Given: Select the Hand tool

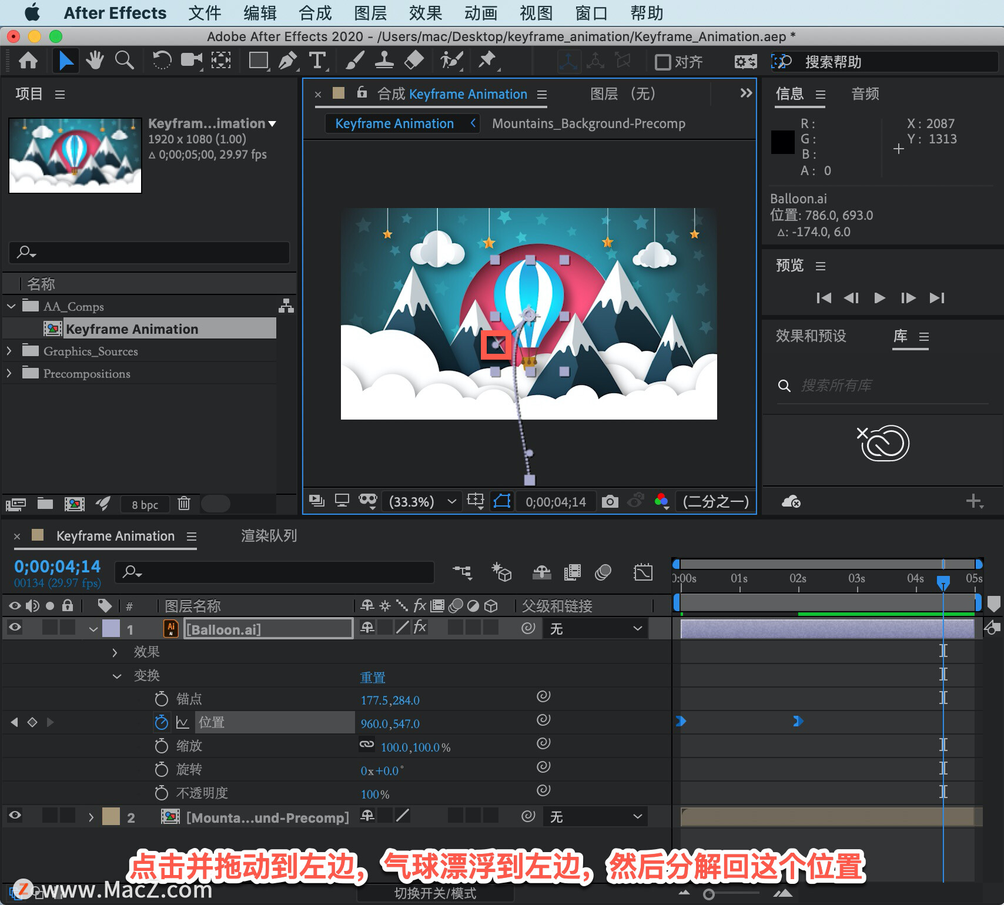Looking at the screenshot, I should [94, 61].
